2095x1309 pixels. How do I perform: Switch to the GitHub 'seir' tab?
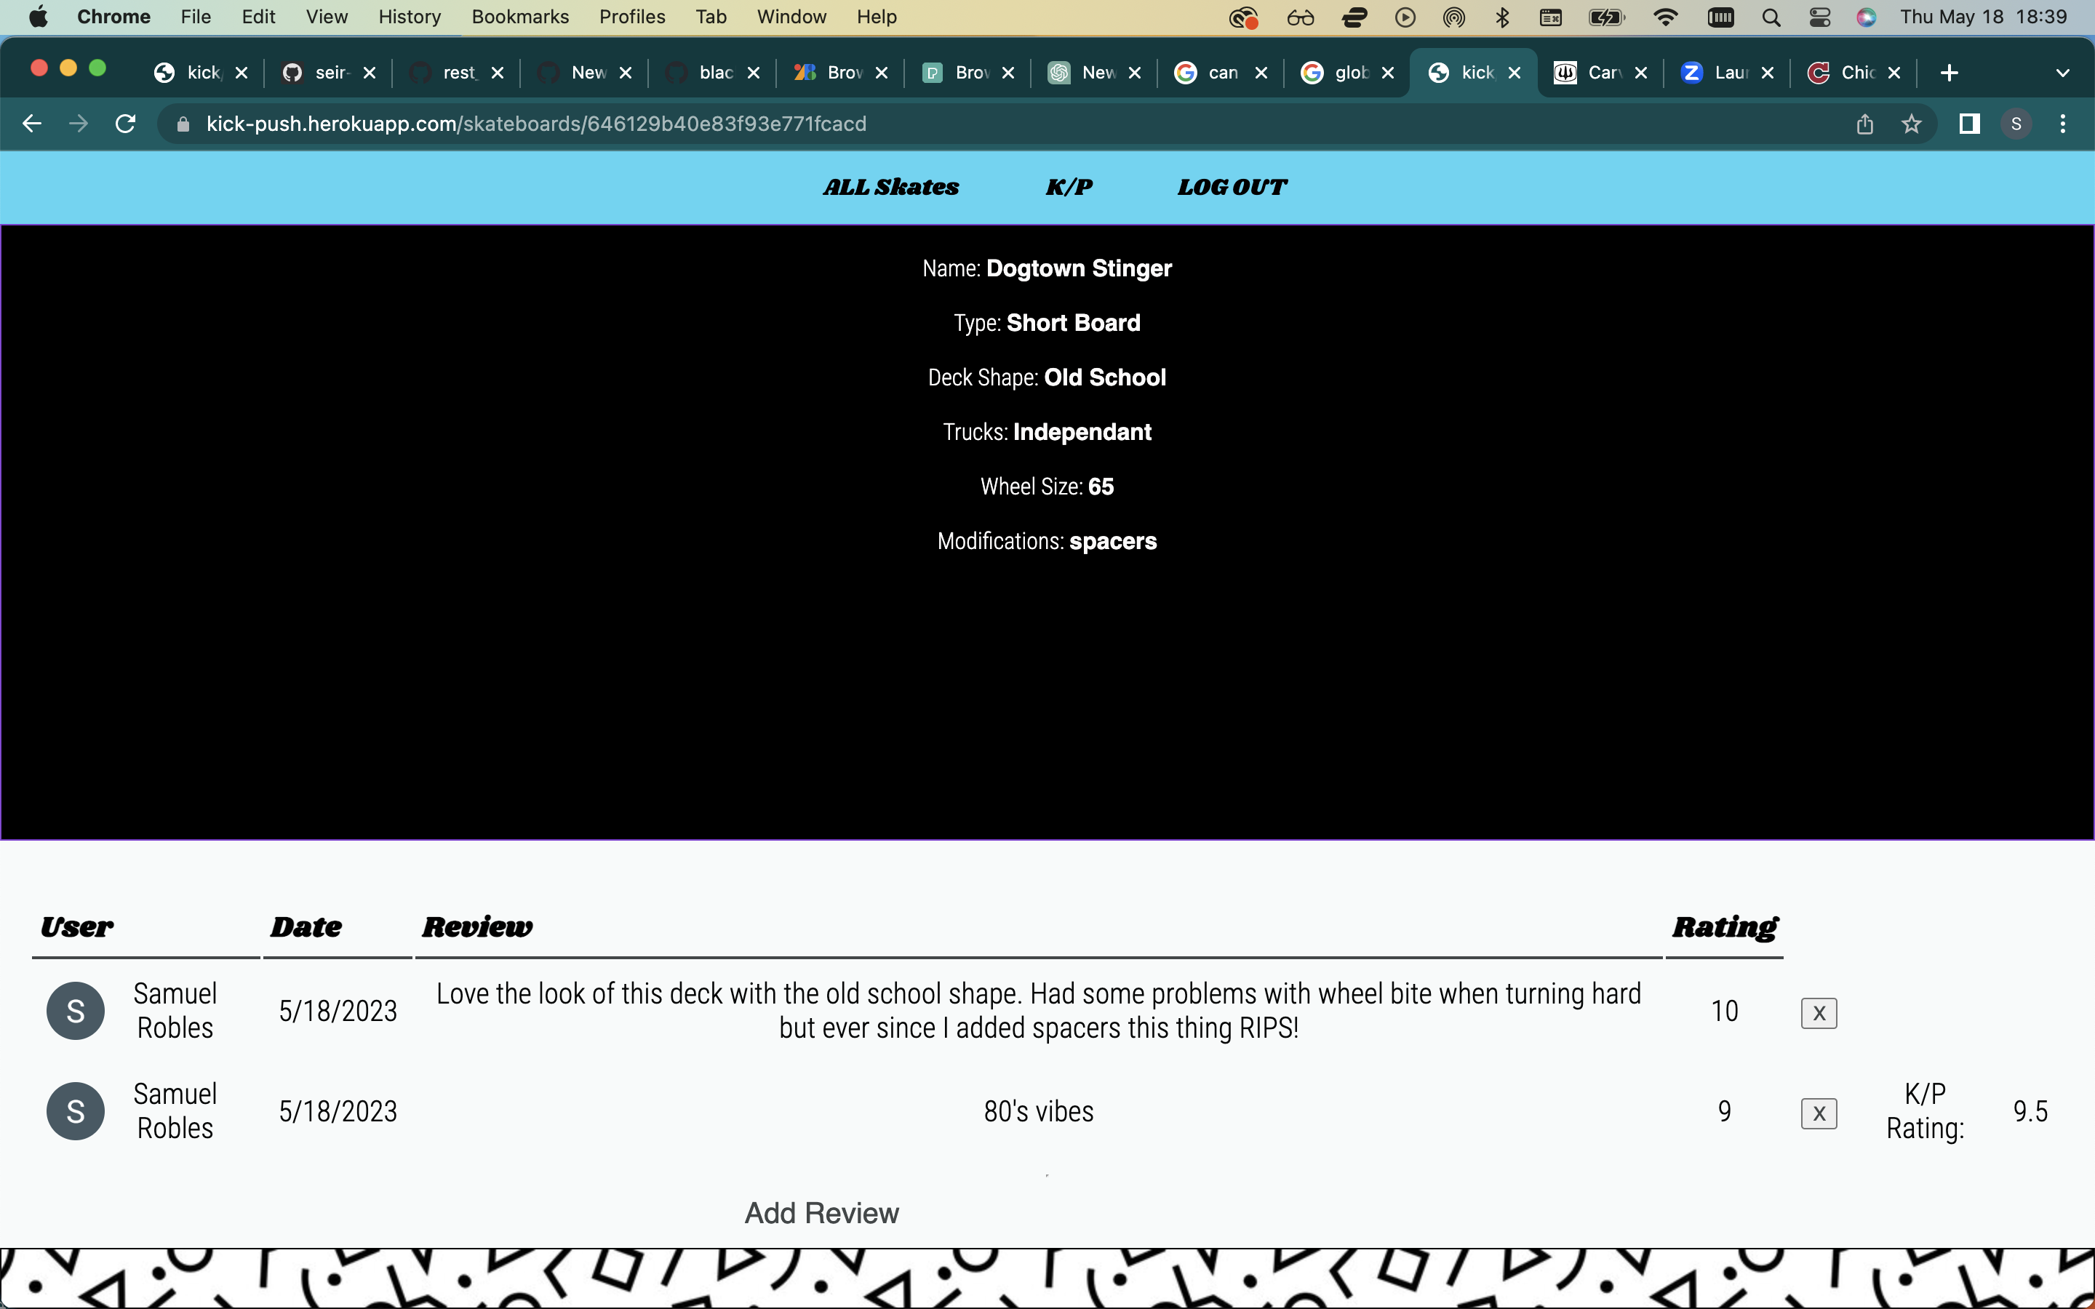tap(332, 73)
